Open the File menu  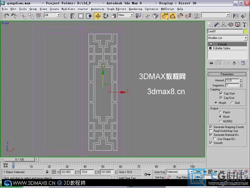tap(5, 9)
